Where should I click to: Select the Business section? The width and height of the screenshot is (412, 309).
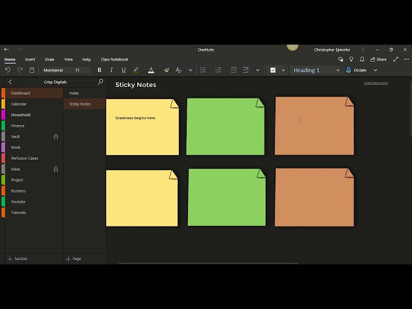(34, 191)
